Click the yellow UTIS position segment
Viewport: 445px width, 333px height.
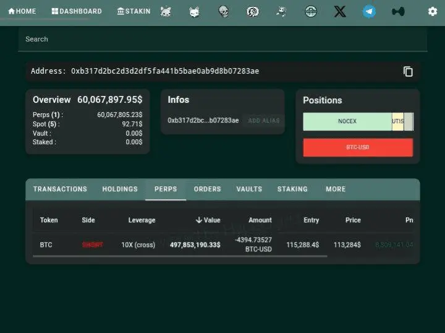[x=398, y=121]
